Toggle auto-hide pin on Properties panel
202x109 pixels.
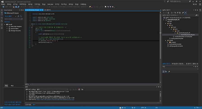(196, 67)
